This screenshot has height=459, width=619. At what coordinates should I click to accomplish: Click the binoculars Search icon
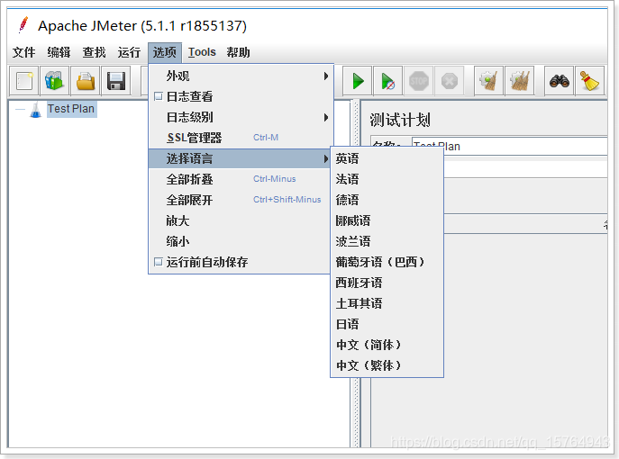click(x=560, y=81)
